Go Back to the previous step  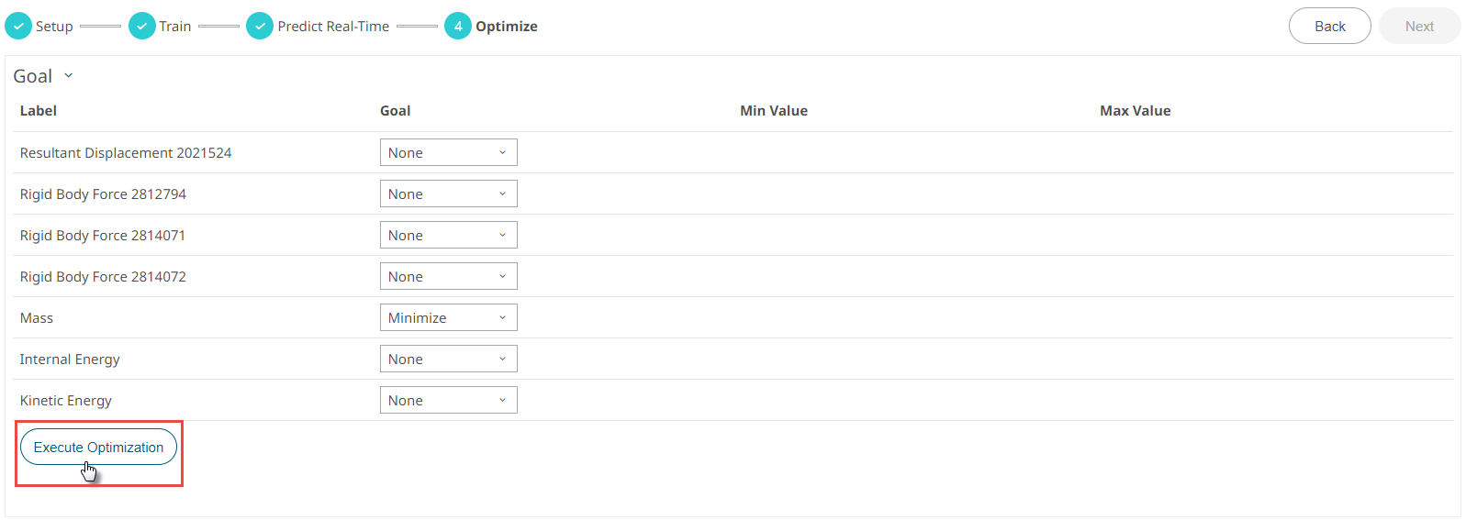[1329, 27]
